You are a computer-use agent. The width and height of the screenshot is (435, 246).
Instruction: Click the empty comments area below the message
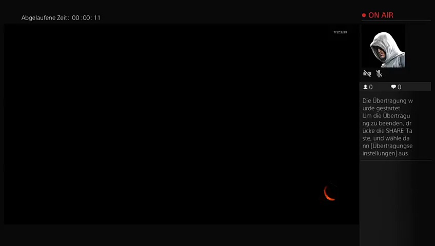[396, 200]
